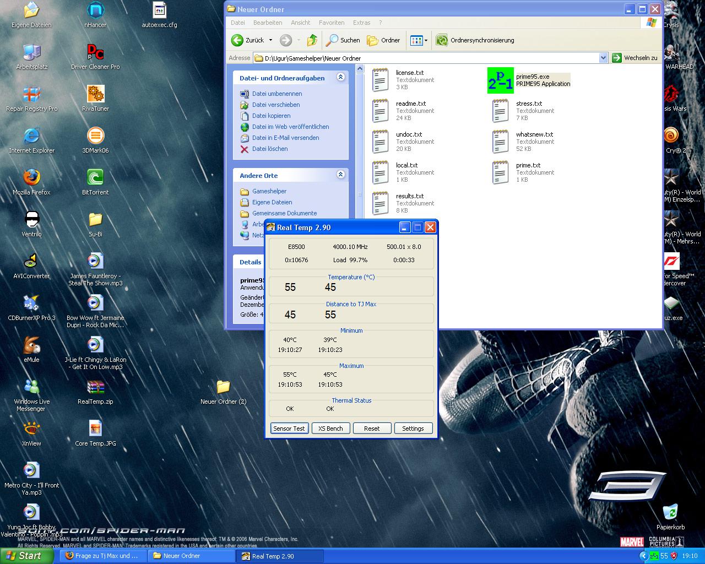The image size is (705, 564).
Task: Switch to Firefox taskbar item
Action: 102,556
